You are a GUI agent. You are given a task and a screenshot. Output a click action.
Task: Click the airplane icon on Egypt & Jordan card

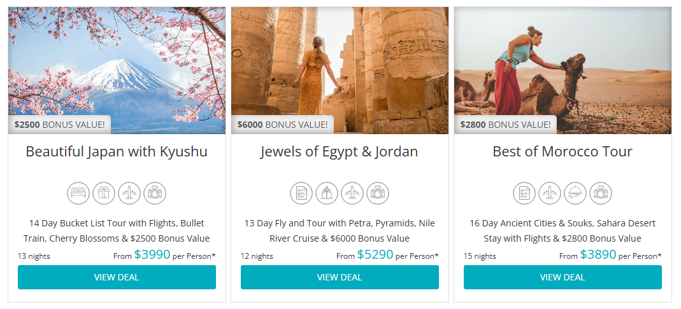[x=352, y=193]
